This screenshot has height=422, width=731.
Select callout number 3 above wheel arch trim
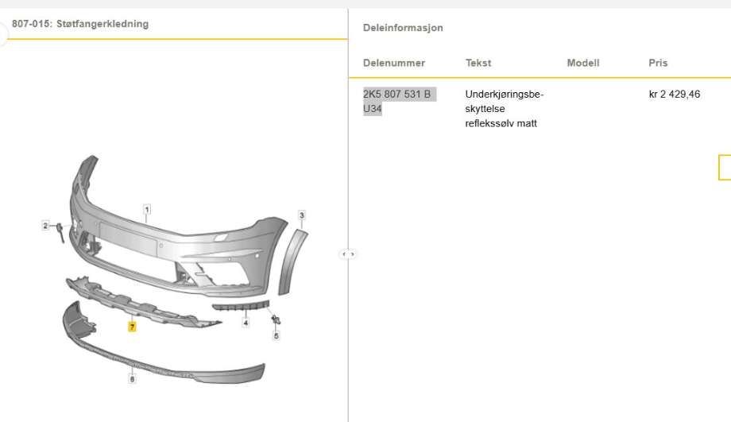tap(302, 215)
